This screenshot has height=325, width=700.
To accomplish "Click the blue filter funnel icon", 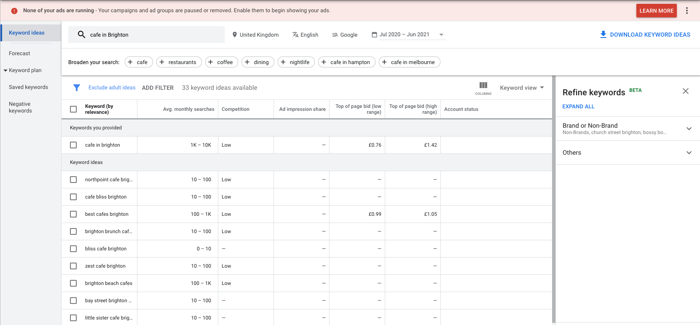I will coord(77,88).
